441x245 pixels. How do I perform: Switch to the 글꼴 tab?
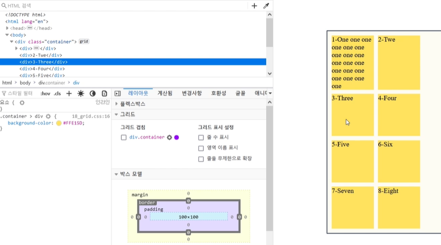240,93
